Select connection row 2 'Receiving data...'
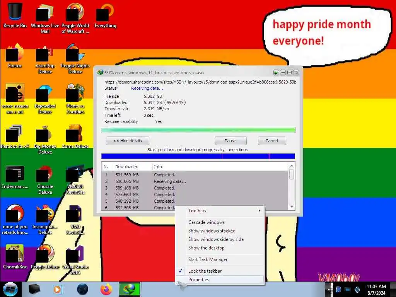Screen dimensions: 396x297 pos(195,181)
